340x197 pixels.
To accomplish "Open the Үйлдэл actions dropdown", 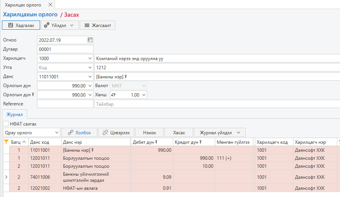I will click(60, 25).
